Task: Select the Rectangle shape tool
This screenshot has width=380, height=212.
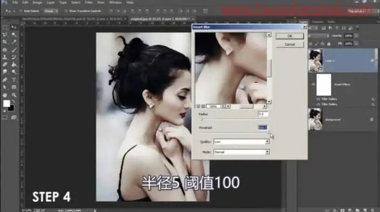Action: point(14,87)
